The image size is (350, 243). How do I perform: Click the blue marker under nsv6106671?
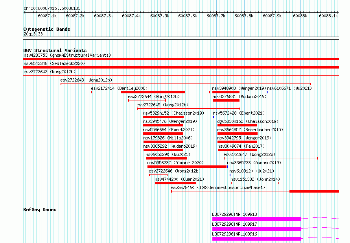[x=268, y=92]
